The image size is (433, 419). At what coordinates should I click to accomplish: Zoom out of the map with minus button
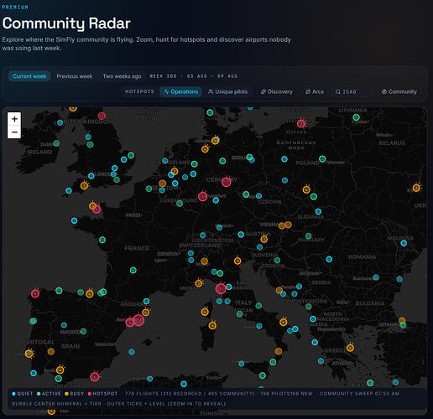(14, 132)
